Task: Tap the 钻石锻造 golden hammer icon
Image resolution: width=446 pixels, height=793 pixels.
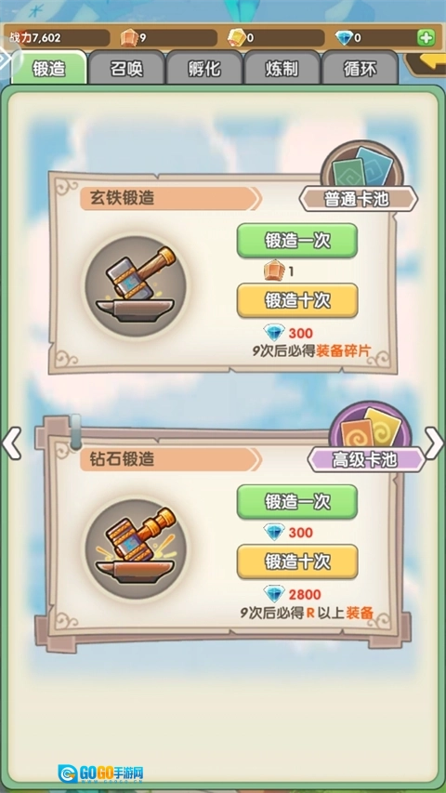Action: pyautogui.click(x=135, y=548)
